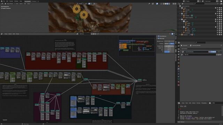Collapse the Minimap panel arrow
223x125 pixels.
[157, 39]
